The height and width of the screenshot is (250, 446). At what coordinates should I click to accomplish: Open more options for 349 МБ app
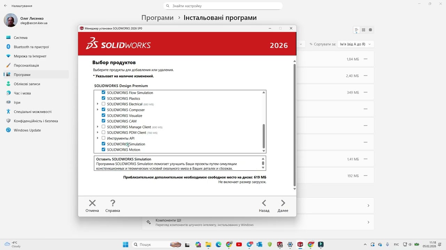pyautogui.click(x=366, y=92)
